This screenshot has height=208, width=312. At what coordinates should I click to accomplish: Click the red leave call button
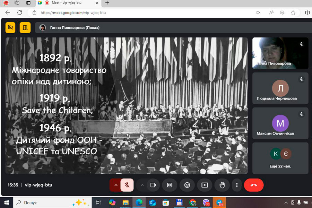coord(254,185)
